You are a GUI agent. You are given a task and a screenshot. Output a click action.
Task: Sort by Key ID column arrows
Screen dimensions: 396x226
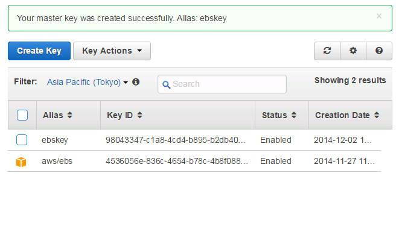139,115
